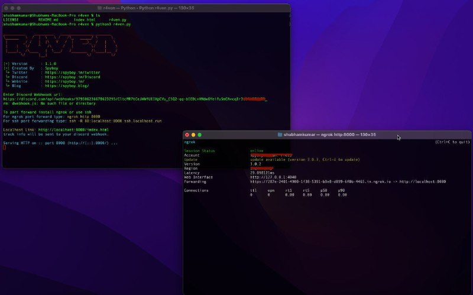Click 'To port forward install ngrok' line
Image resolution: width=473 pixels, height=295 pixels.
point(47,112)
